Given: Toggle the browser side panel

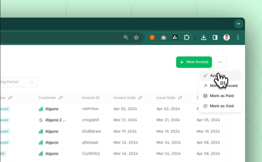Looking at the screenshot, I should click(x=215, y=37).
